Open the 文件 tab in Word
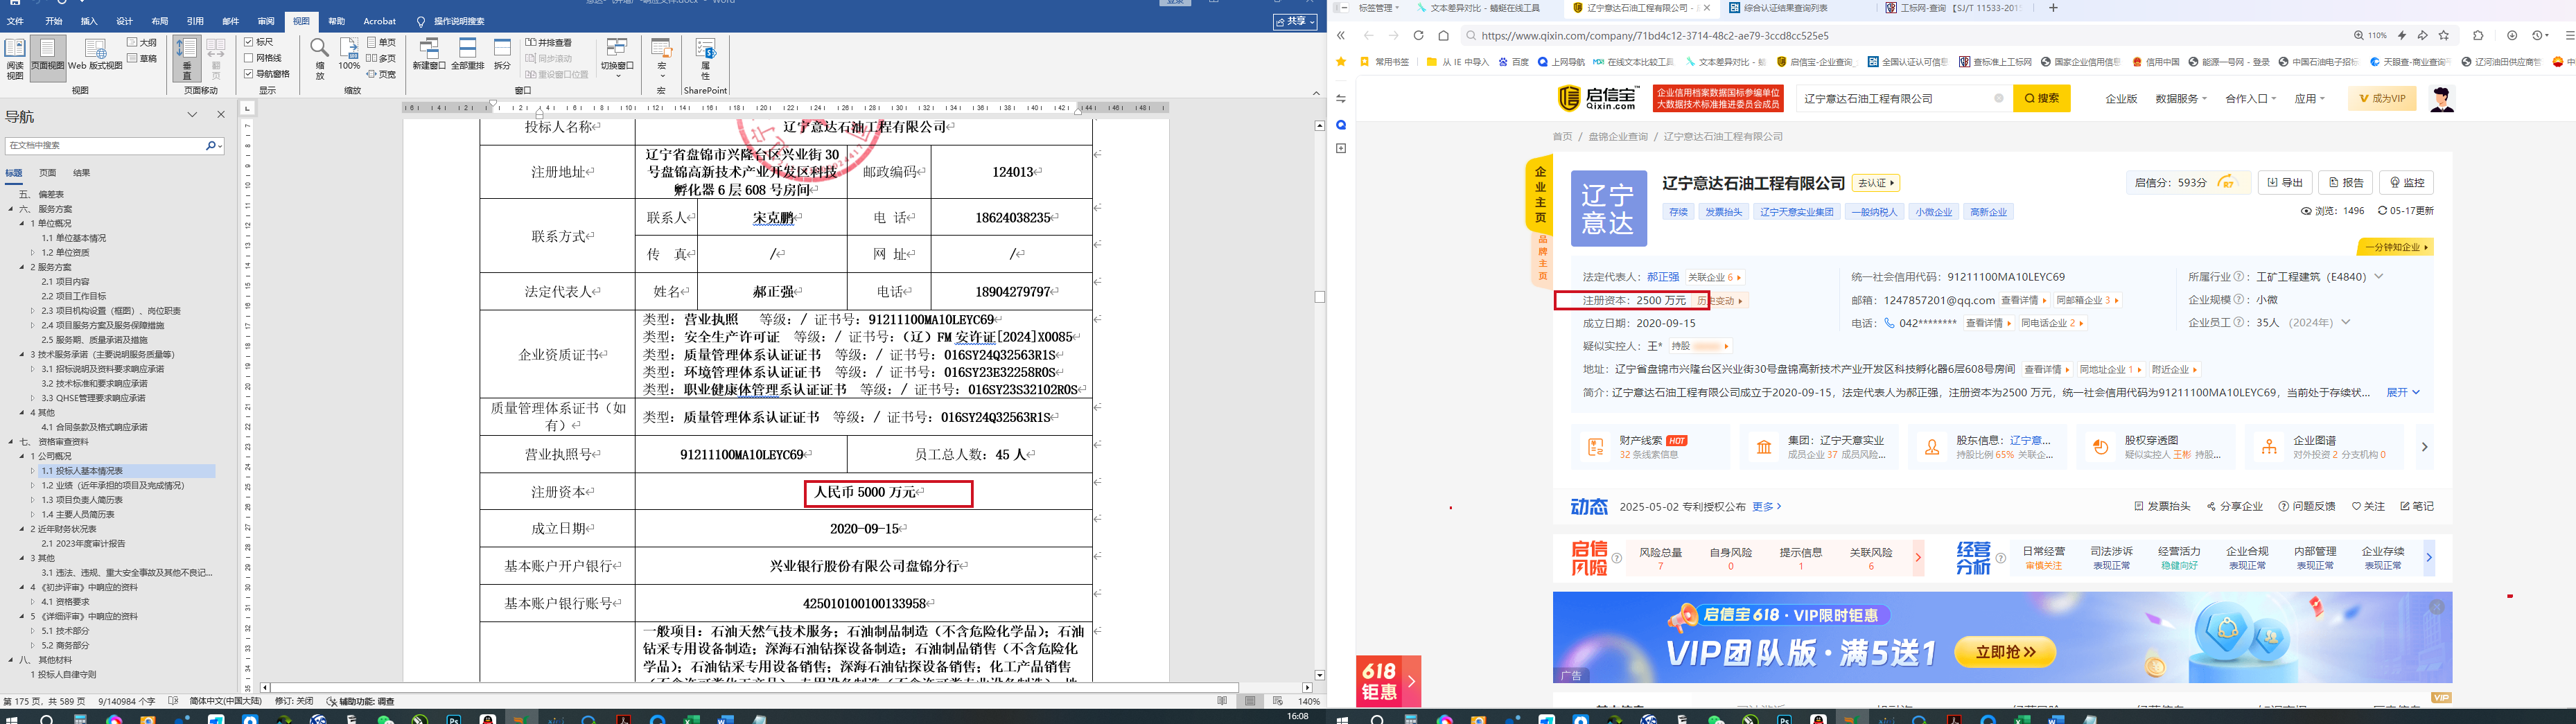 [15, 21]
